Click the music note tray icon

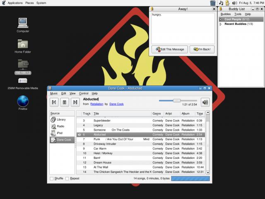coord(221,3)
